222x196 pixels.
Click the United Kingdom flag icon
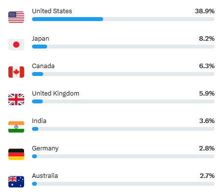coord(16,99)
